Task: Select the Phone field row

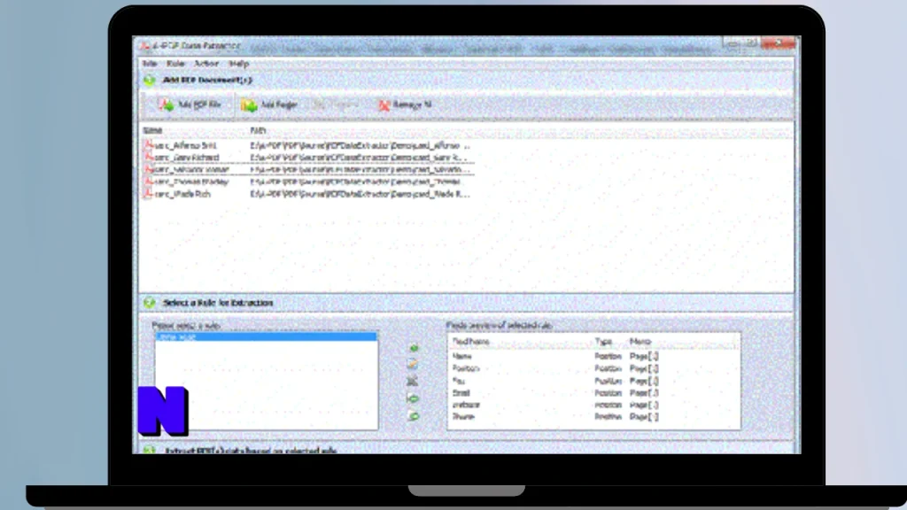Action: [593, 416]
